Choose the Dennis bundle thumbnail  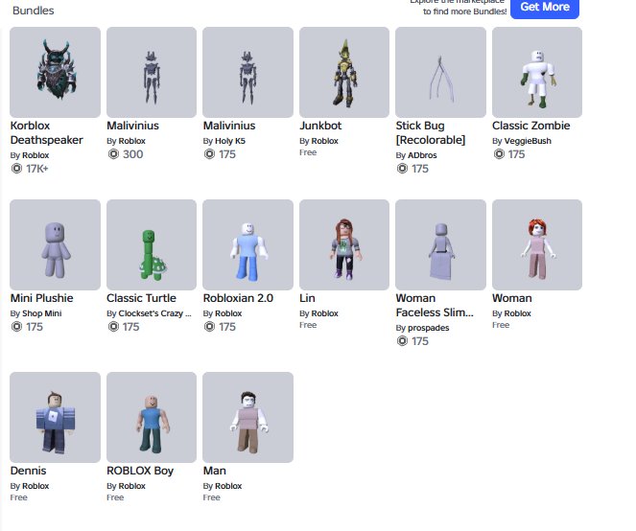(56, 417)
